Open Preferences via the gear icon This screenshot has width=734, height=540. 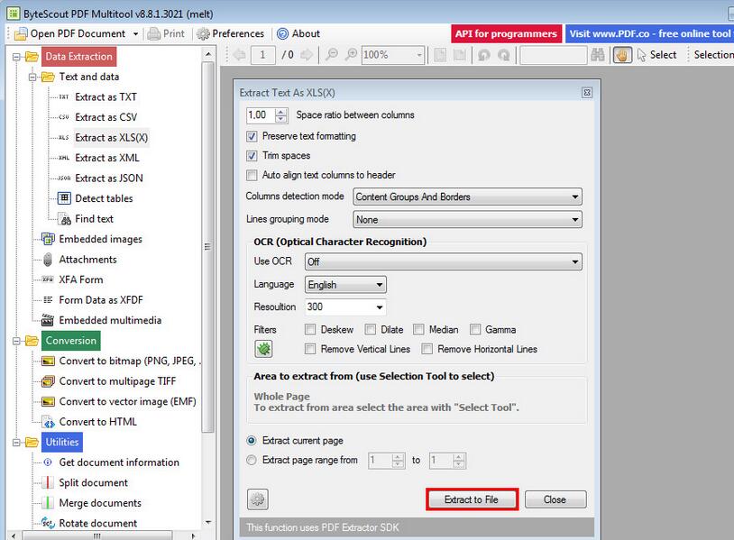(x=203, y=33)
